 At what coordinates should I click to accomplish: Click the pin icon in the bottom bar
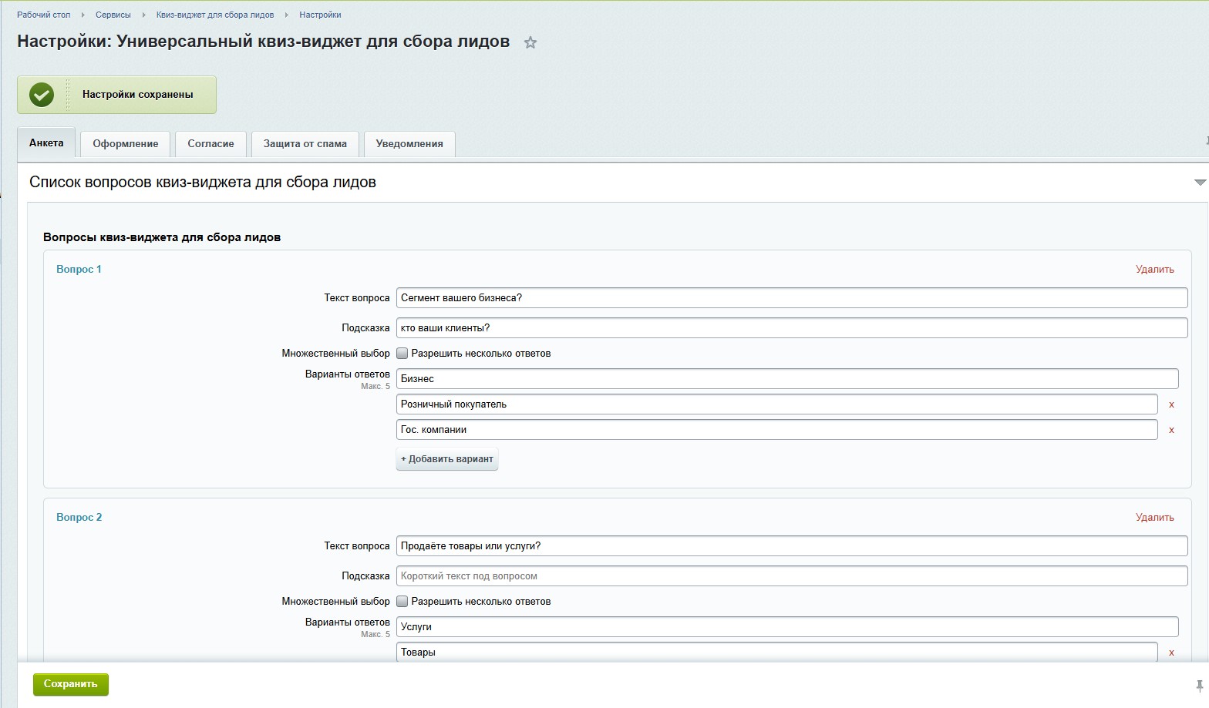click(1199, 685)
